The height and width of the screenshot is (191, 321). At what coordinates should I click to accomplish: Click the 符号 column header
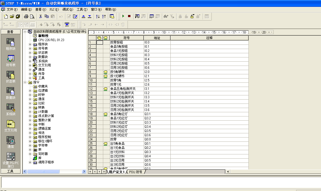(126, 38)
